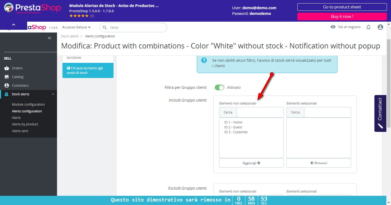Open Module configuration submenu item

pyautogui.click(x=28, y=105)
